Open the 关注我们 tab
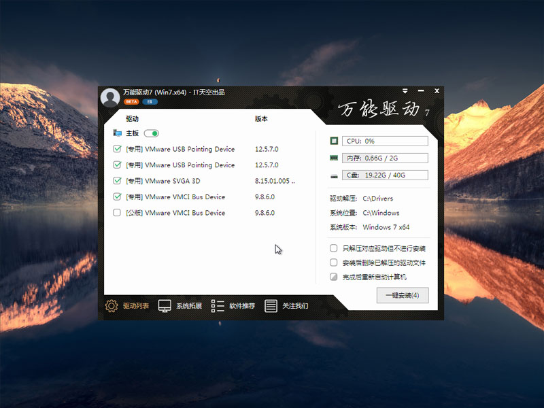Viewport: 544px width, 408px height. coord(286,305)
